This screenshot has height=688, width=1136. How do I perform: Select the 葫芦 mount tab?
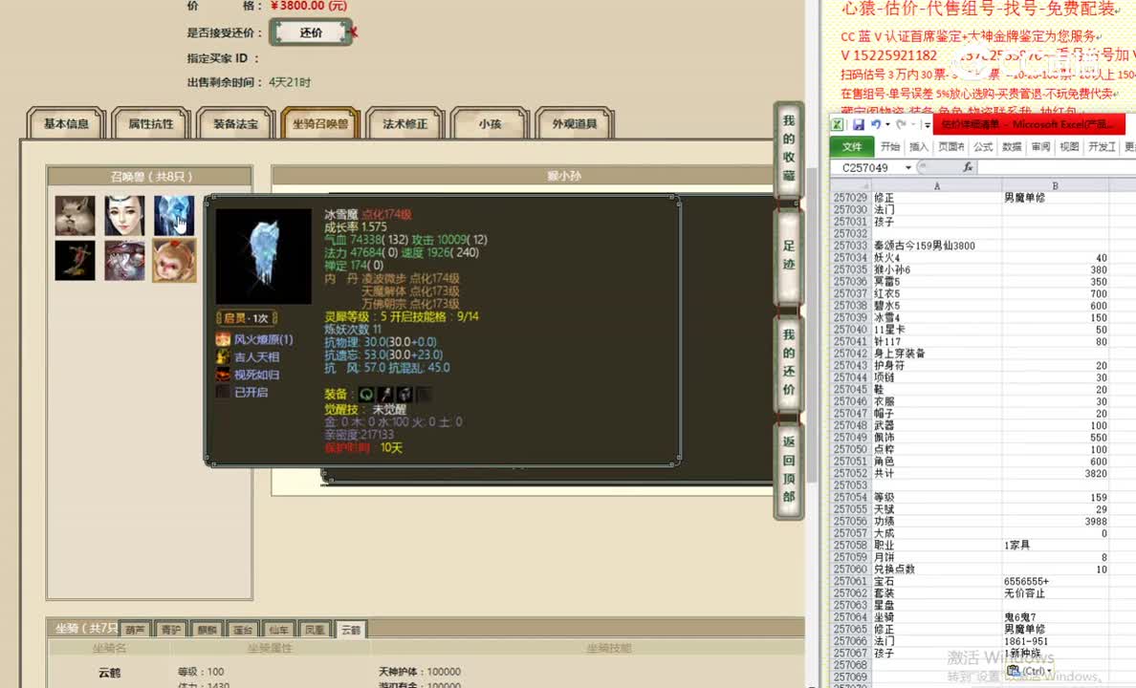pos(136,630)
